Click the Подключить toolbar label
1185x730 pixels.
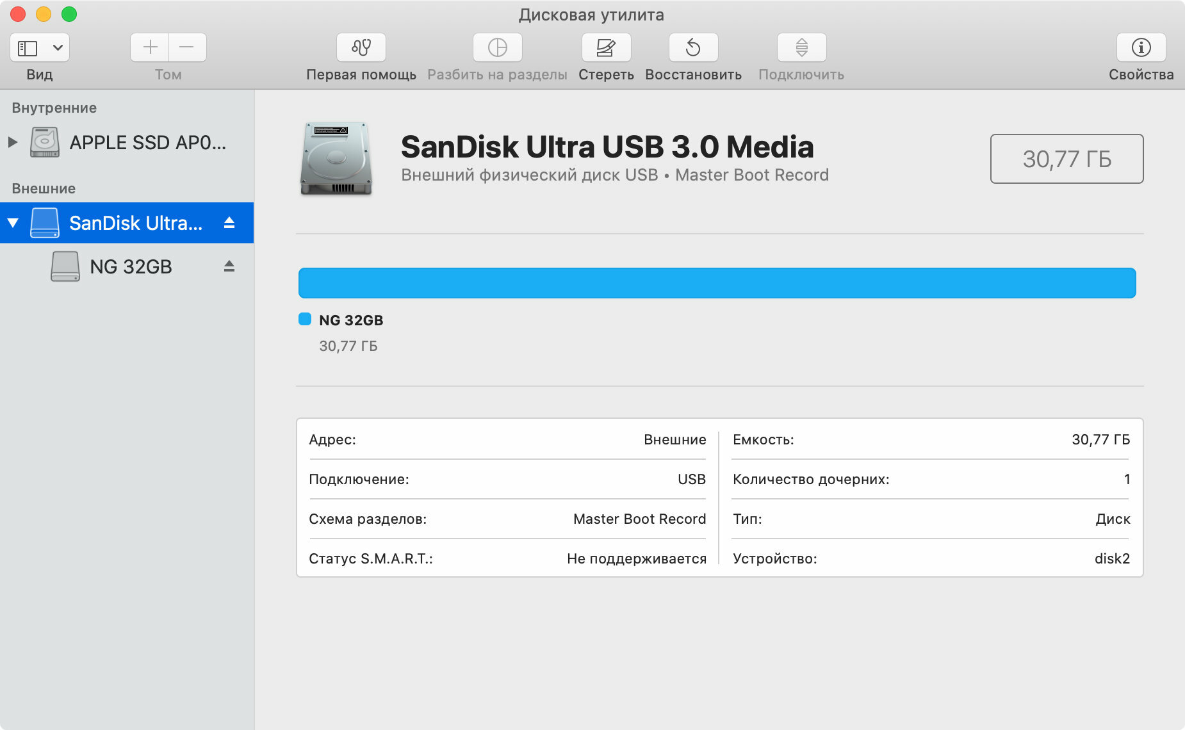[801, 74]
